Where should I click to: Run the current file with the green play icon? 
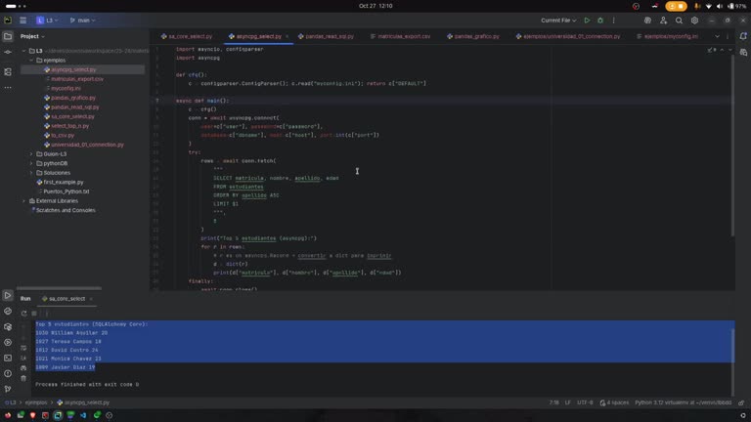(x=587, y=21)
